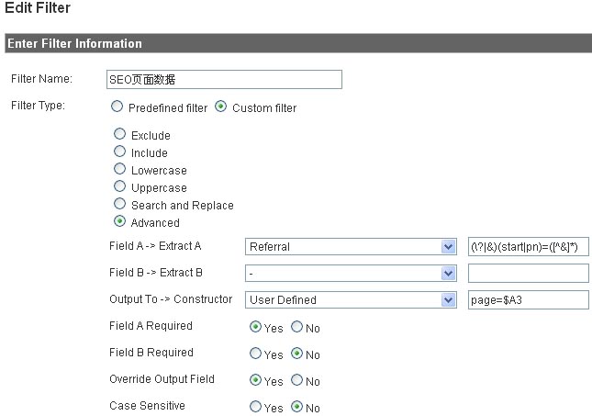This screenshot has height=416, width=592.
Task: Click the Constructor field containing page=$A3
Action: 528,300
